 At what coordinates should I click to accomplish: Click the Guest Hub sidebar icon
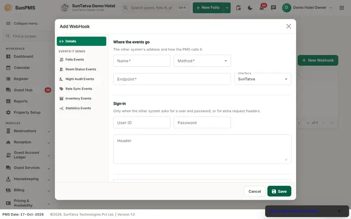click(8, 90)
